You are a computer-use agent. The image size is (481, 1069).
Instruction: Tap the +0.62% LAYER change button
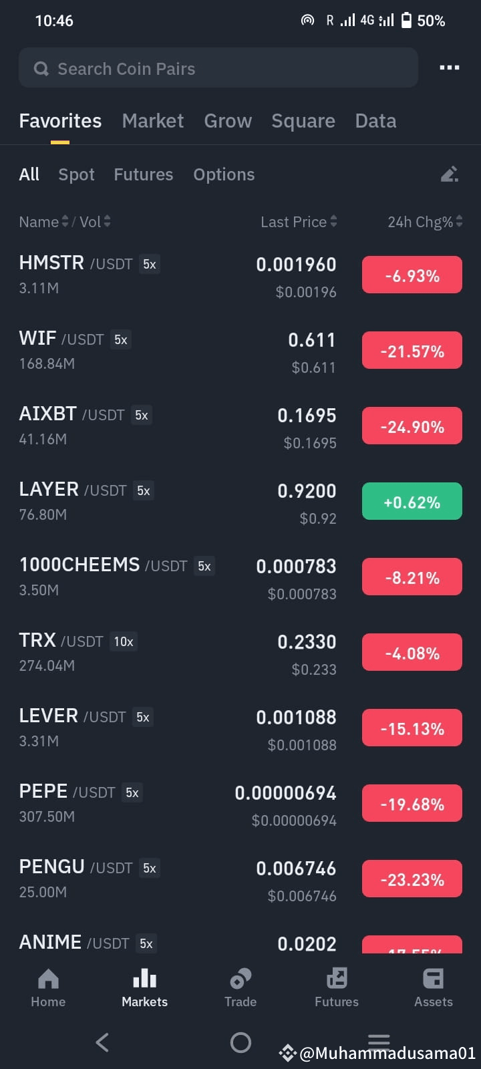[412, 501]
